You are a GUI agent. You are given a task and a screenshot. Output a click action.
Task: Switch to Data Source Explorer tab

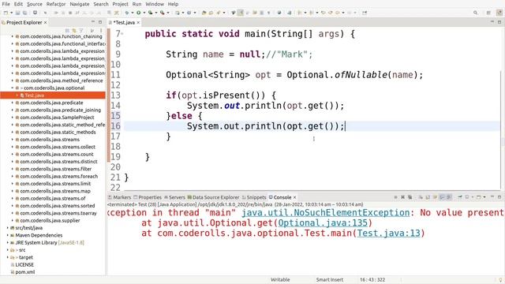[x=213, y=197]
